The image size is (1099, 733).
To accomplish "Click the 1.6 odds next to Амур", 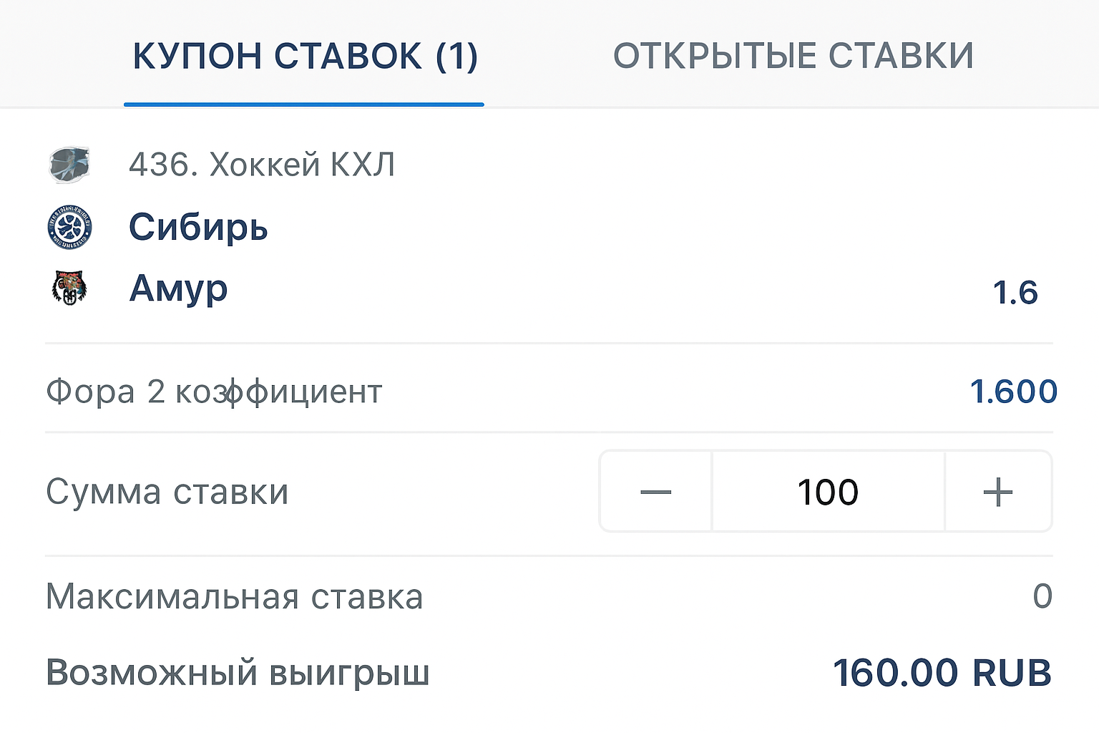I will [x=1015, y=292].
